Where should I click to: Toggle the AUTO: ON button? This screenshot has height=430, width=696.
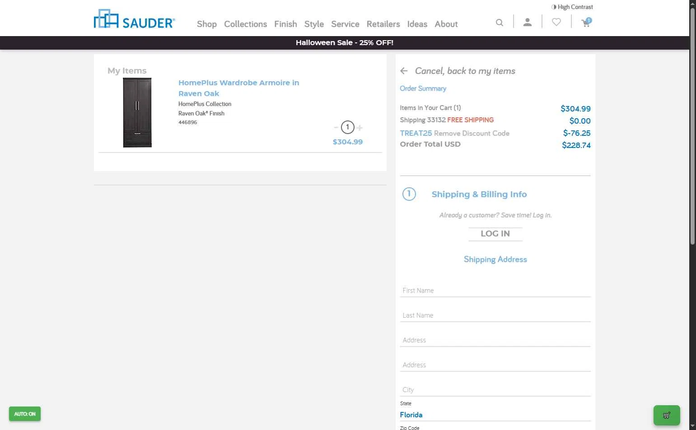point(25,414)
